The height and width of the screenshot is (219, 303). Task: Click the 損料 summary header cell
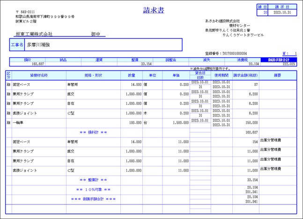click(x=28, y=60)
